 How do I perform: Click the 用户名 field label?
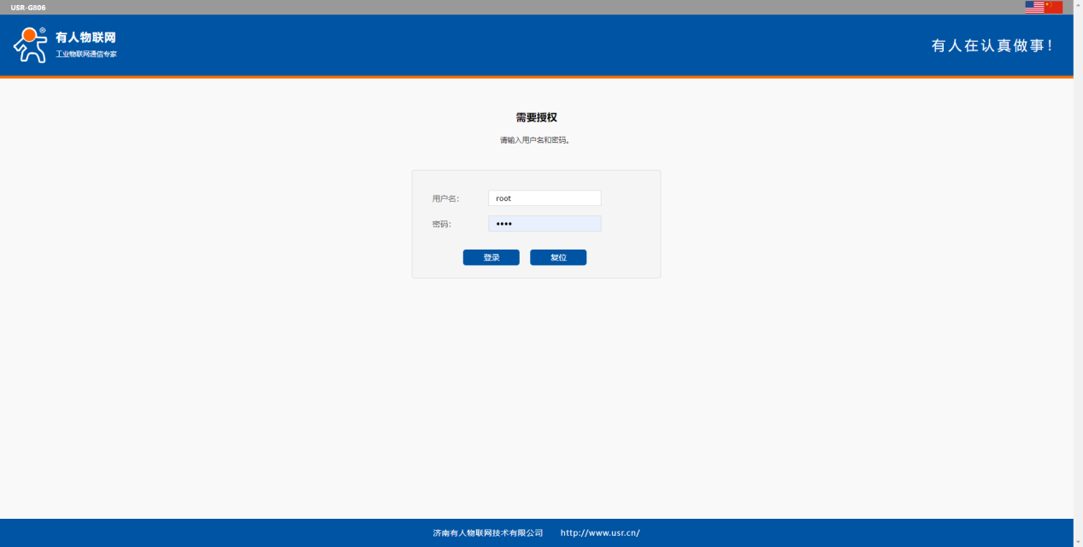pos(445,198)
